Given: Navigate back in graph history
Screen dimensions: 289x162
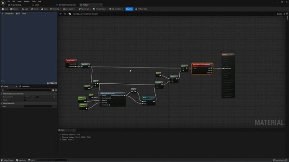Looking at the screenshot, I should (x=61, y=14).
